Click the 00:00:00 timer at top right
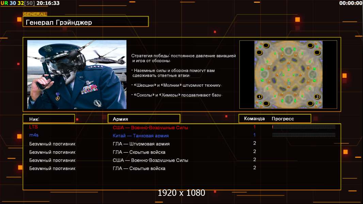Screen dimensions: 363x204 pos(350,3)
